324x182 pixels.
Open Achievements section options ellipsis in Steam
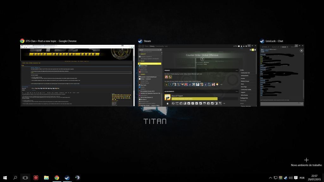(x=237, y=92)
